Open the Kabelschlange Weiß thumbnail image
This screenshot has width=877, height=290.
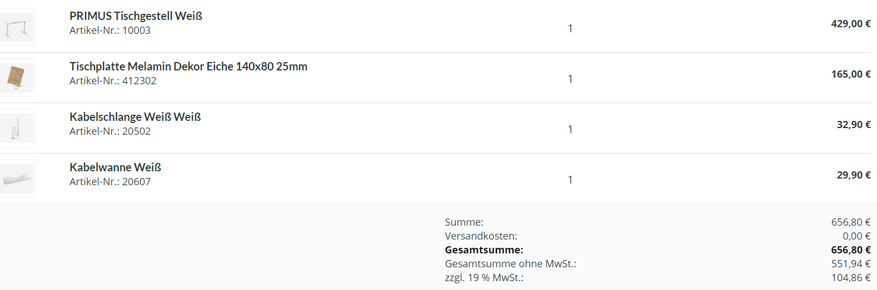17,128
